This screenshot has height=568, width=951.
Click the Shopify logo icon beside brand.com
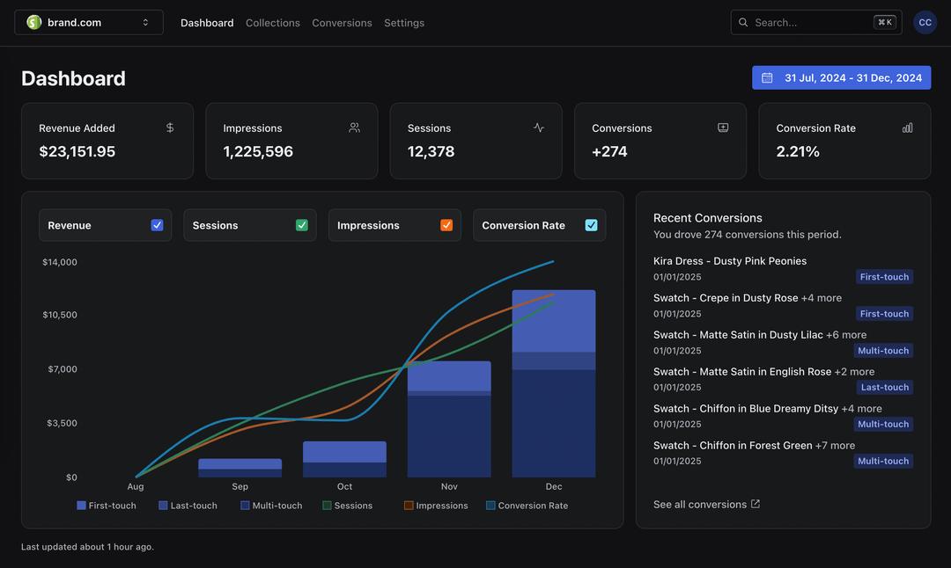[x=34, y=22]
